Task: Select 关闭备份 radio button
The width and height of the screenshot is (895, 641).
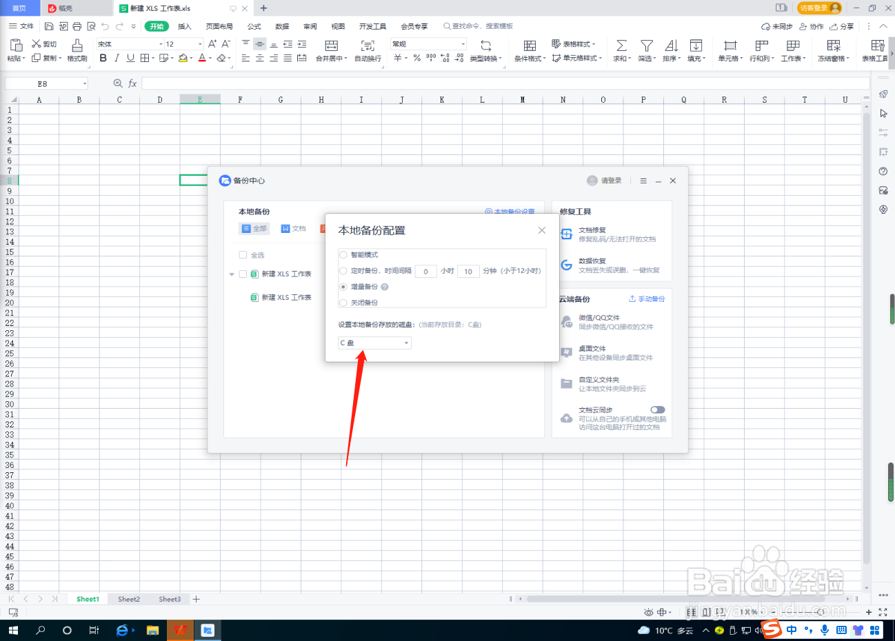Action: pos(343,303)
